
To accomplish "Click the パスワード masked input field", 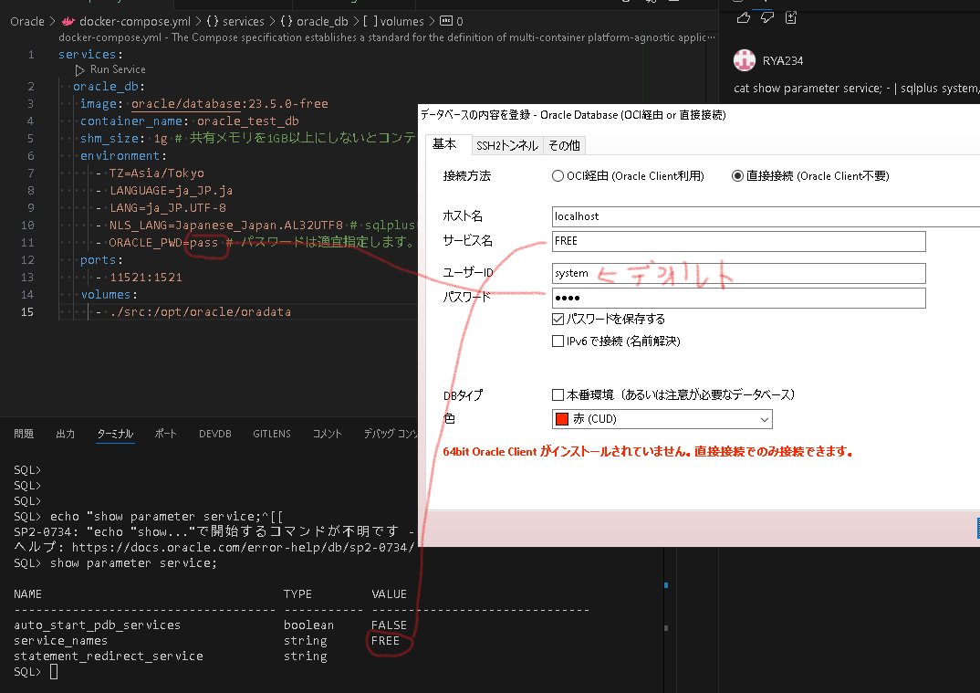I will tap(739, 298).
